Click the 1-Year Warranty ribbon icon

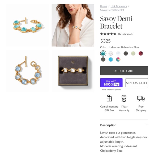tap(124, 99)
